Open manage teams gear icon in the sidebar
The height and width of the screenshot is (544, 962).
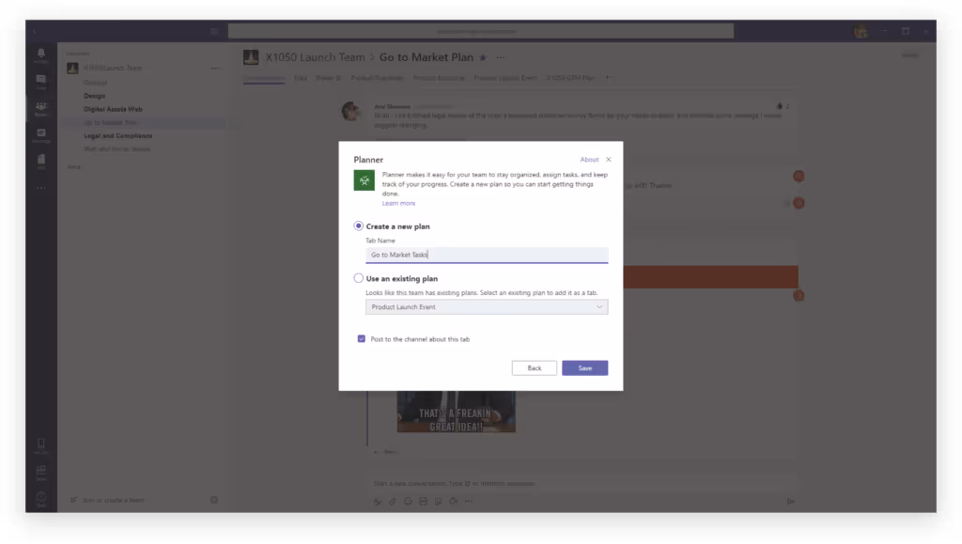pyautogui.click(x=214, y=501)
